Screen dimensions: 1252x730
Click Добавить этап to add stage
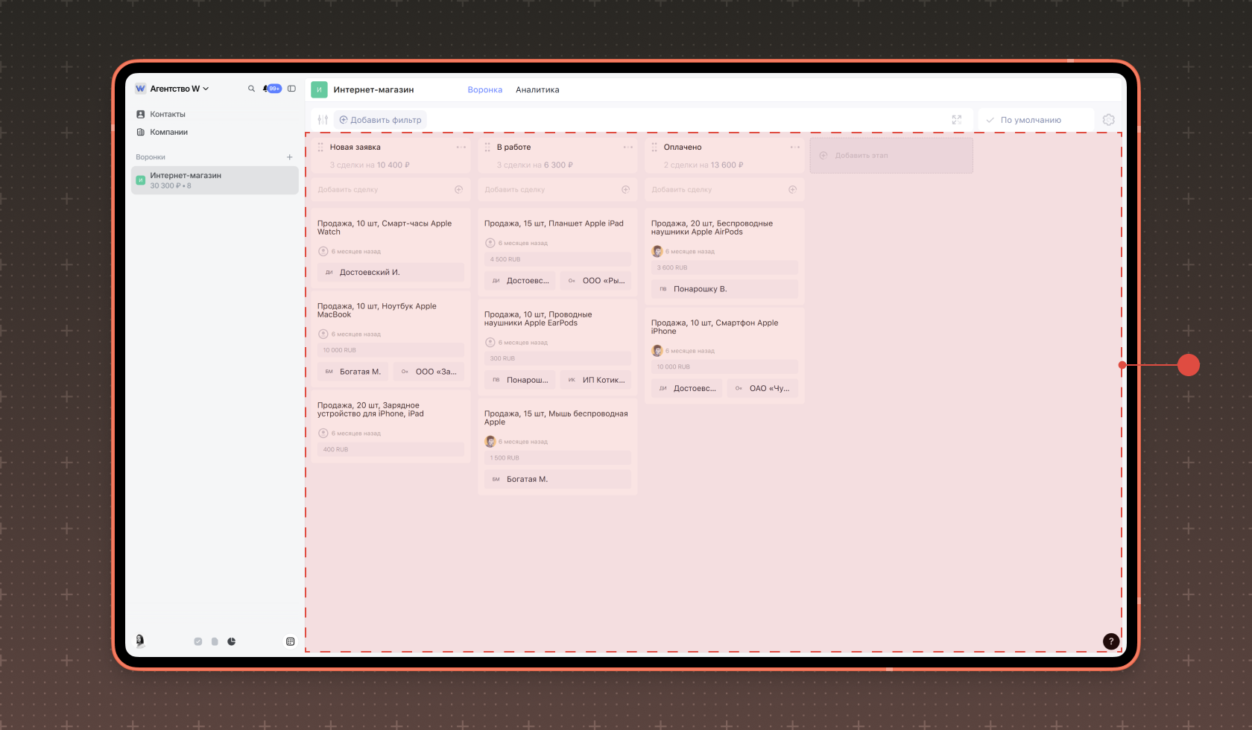click(891, 156)
